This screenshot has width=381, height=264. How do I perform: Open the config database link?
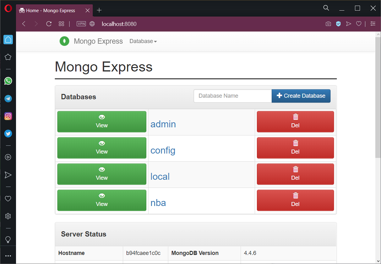click(x=163, y=150)
